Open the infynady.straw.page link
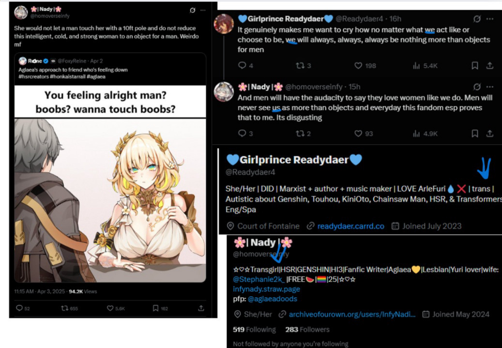The height and width of the screenshot is (348, 502). coord(266,289)
